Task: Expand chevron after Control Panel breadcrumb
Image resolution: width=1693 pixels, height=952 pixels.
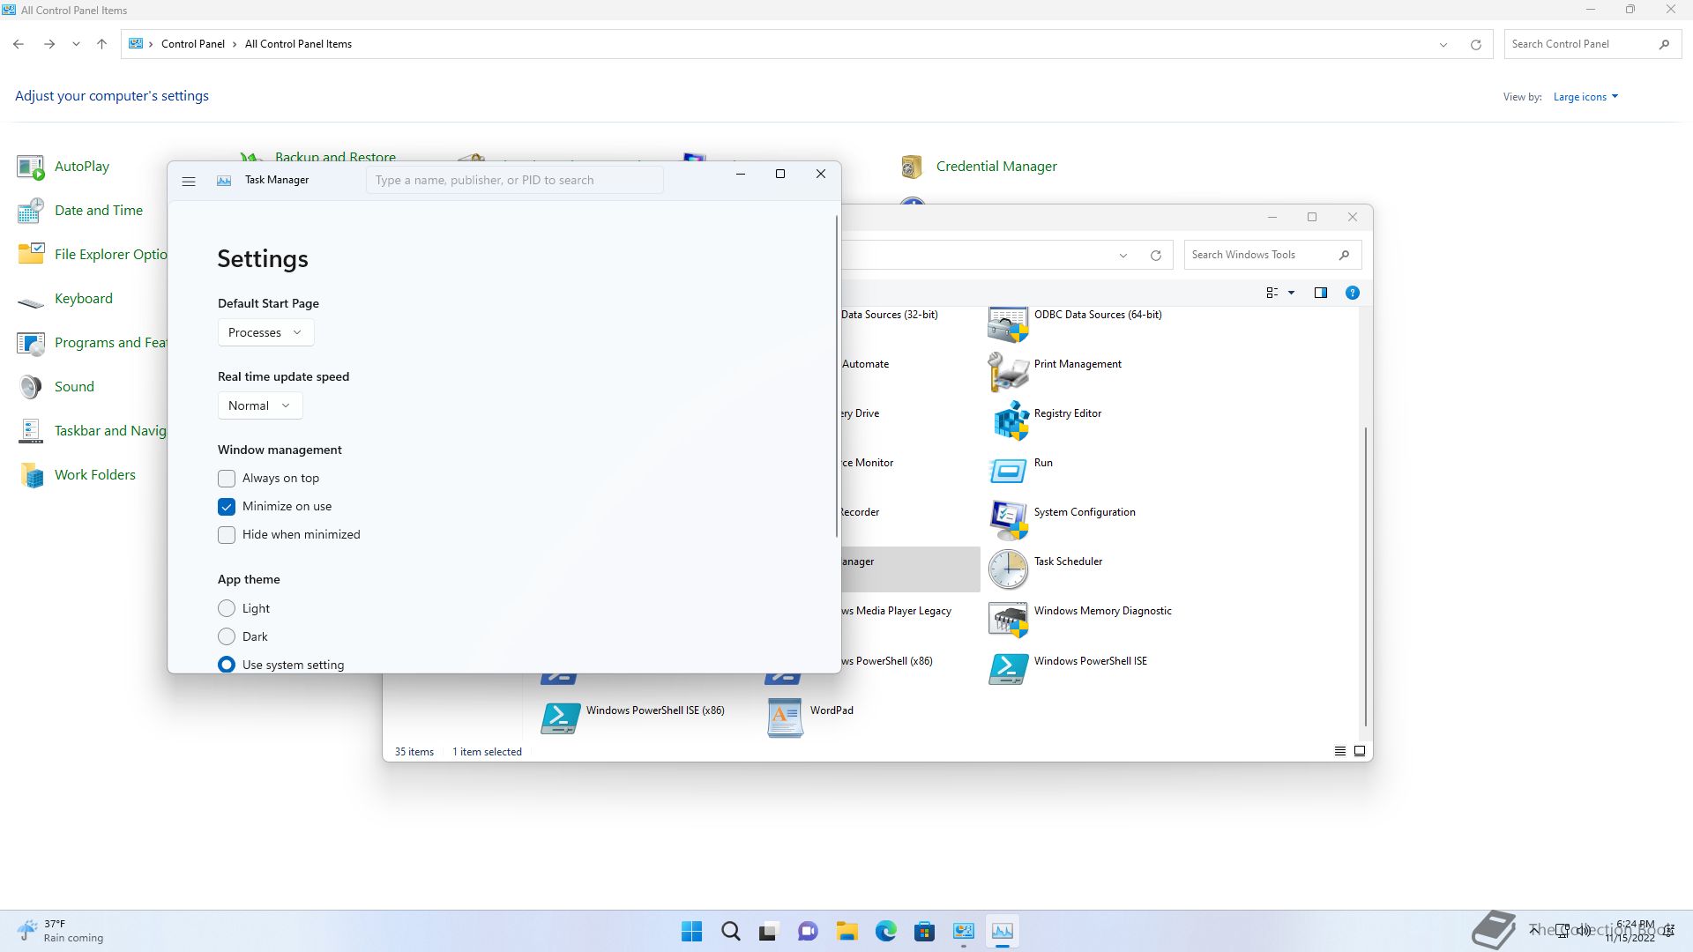Action: click(235, 44)
